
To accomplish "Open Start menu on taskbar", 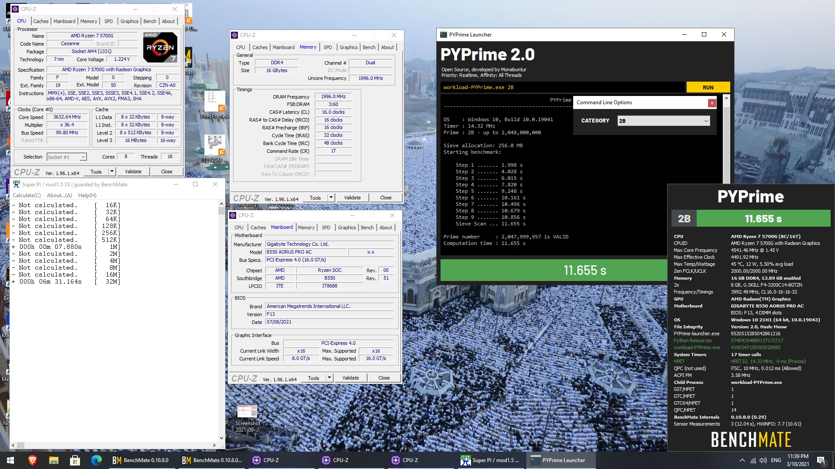I will [10, 460].
